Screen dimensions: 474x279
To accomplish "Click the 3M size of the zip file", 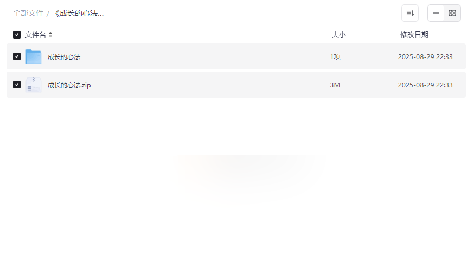I will click(335, 85).
